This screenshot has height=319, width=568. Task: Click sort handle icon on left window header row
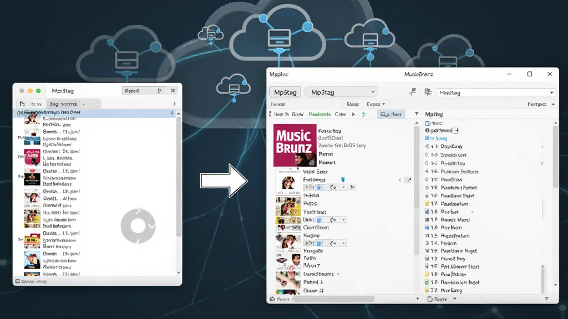(172, 113)
